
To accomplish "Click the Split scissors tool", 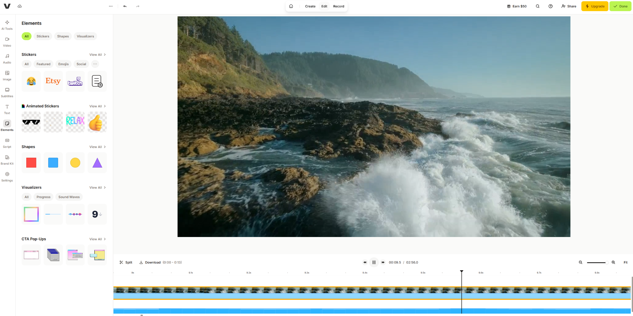I will pos(126,262).
